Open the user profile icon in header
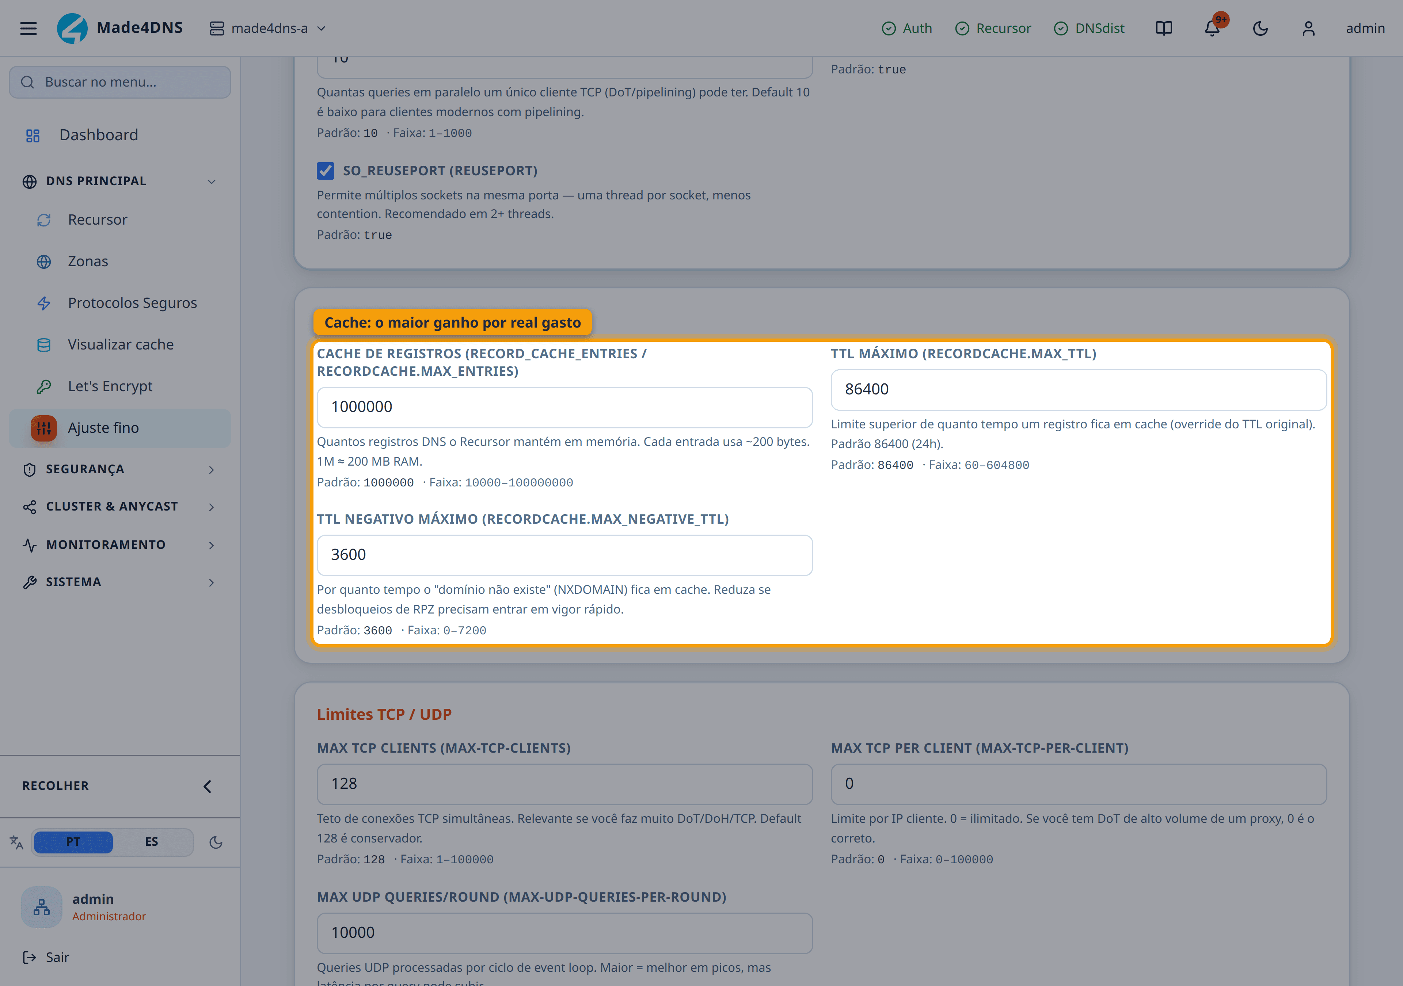Screen dimensions: 1403x986 1308,28
